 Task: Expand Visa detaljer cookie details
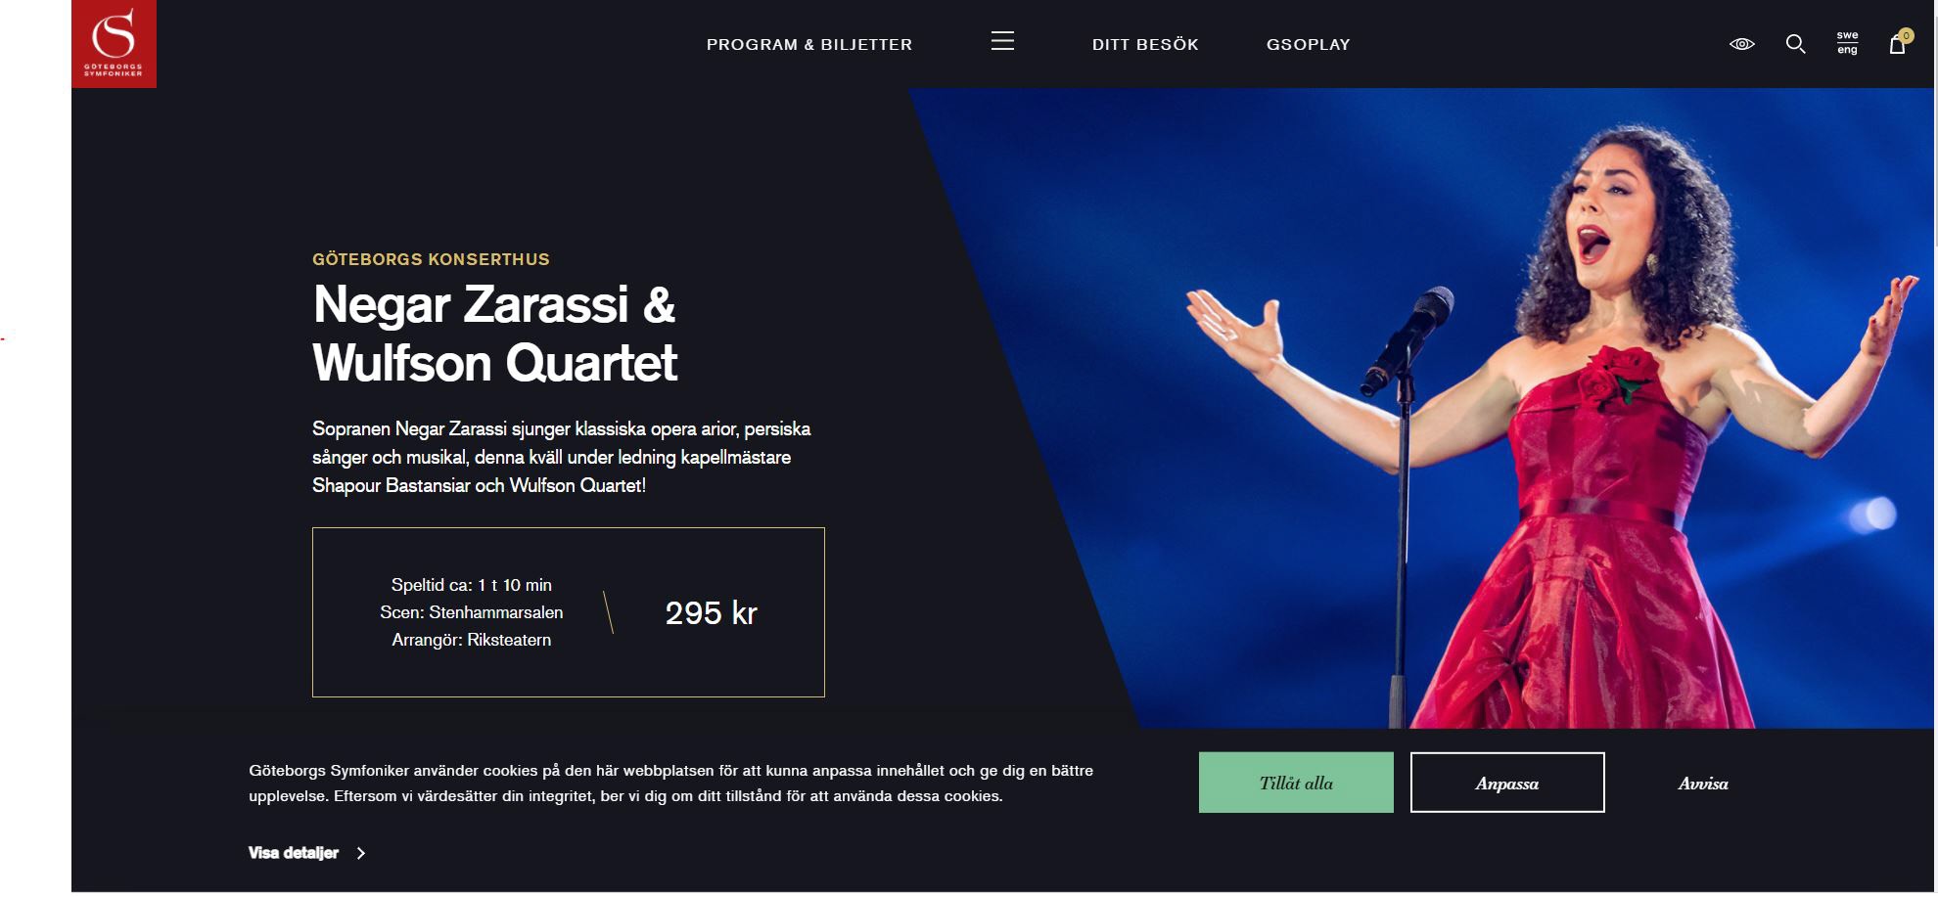point(294,853)
